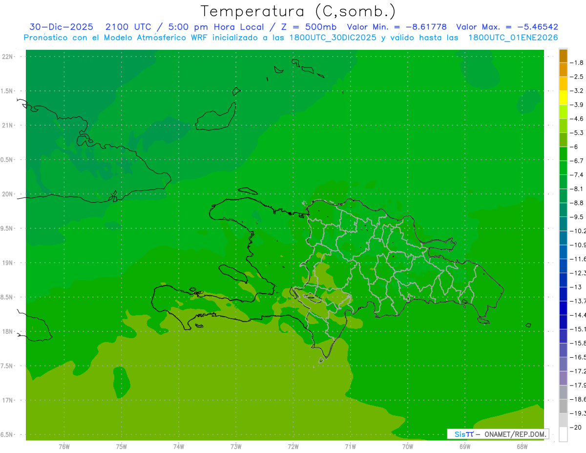
Task: Click the 'Valor Max. = -5.46542' readout
Action: 507,27
